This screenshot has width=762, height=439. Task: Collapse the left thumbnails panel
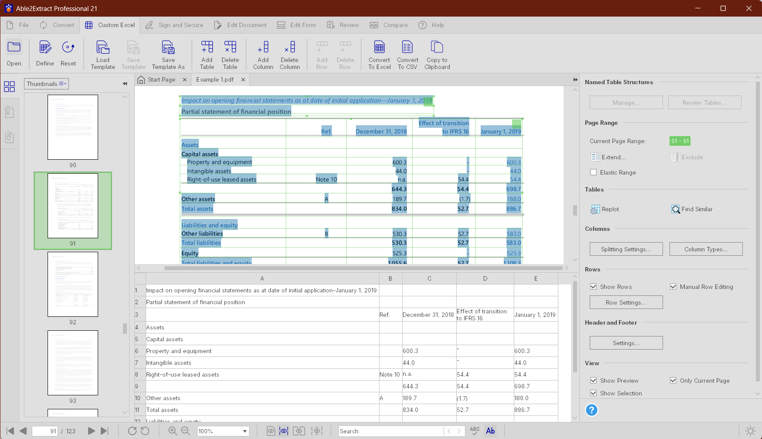coord(125,84)
